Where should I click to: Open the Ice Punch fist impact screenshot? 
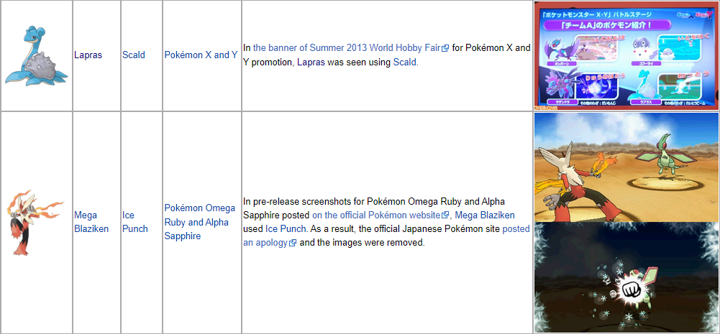click(626, 277)
